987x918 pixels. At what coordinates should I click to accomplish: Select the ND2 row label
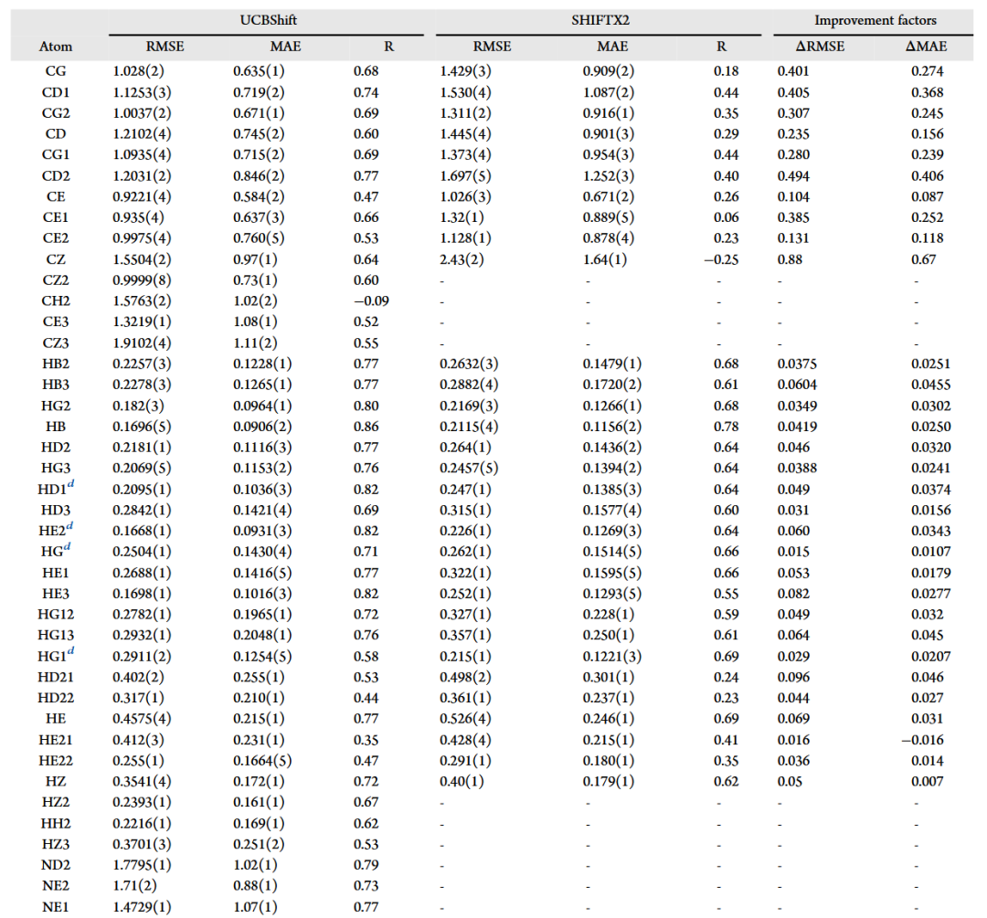(56, 865)
